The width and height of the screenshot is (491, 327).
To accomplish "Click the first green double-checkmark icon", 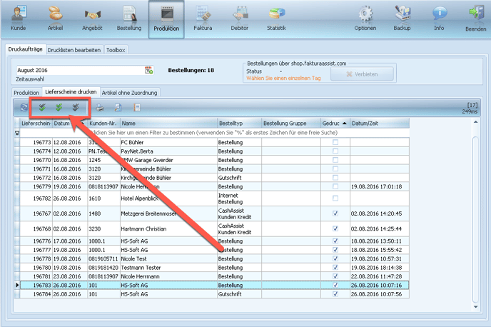I will click(43, 107).
